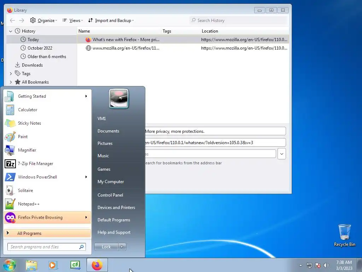
Task: Click Search programs and files box
Action: (46, 247)
